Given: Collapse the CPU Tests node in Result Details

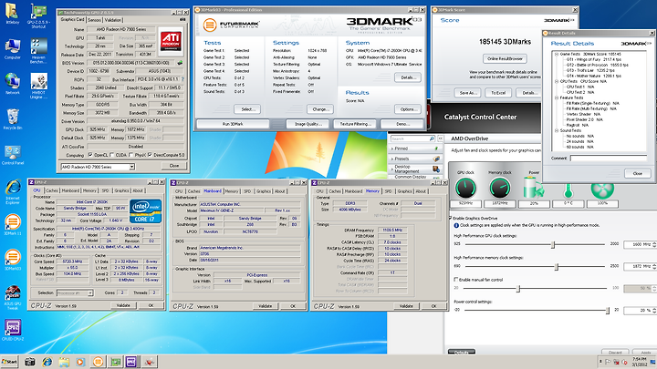Looking at the screenshot, I should click(x=557, y=81).
